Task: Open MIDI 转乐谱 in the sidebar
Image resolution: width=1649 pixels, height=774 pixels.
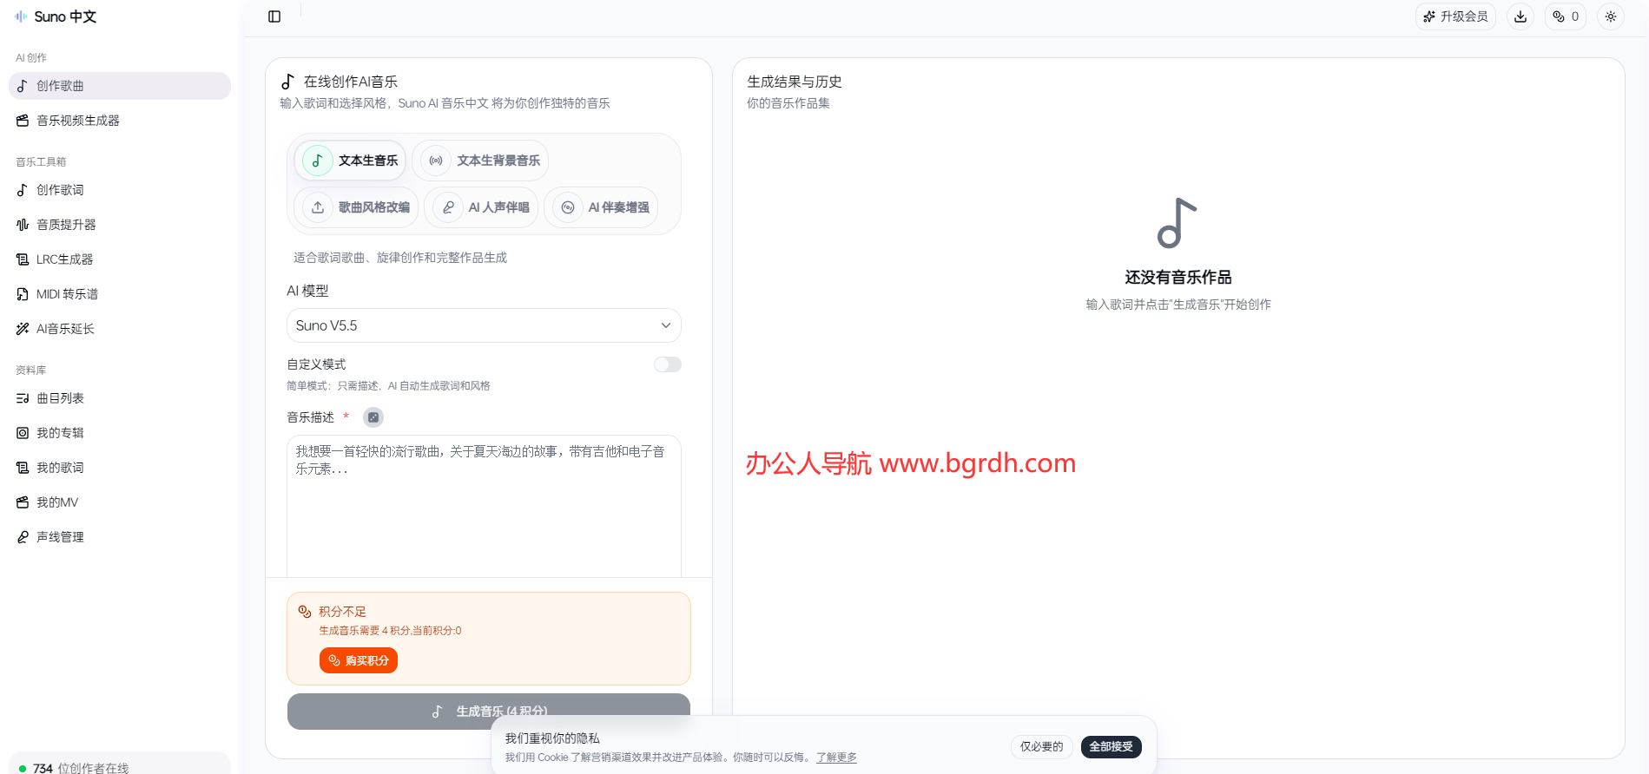Action: click(x=120, y=294)
